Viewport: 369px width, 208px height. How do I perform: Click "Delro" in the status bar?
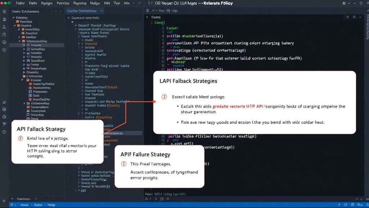coord(38,205)
